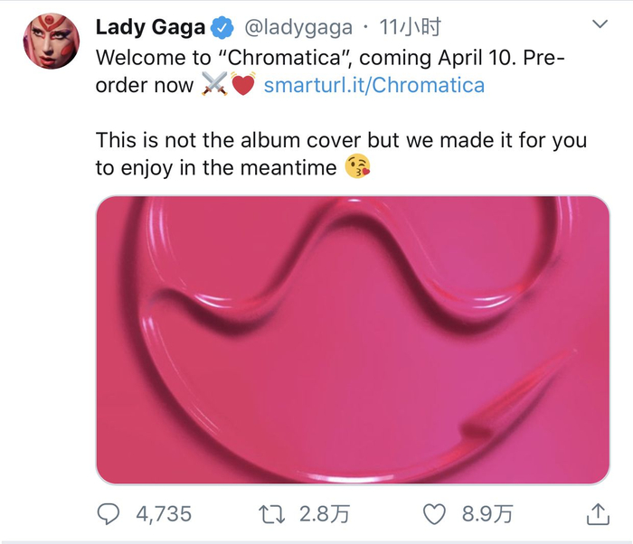The image size is (633, 544).
Task: Expand the tweet options chevron
Action: click(599, 23)
